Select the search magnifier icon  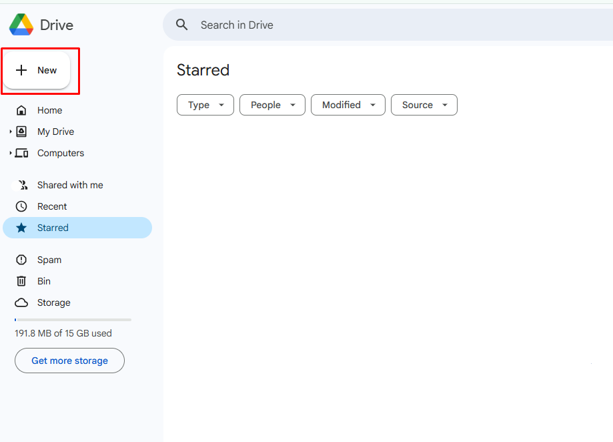(181, 24)
